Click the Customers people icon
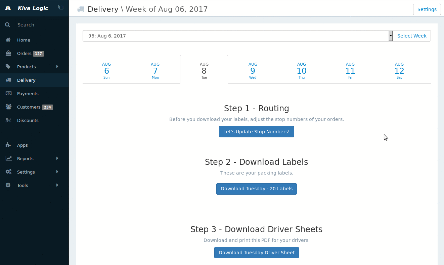 [9, 107]
